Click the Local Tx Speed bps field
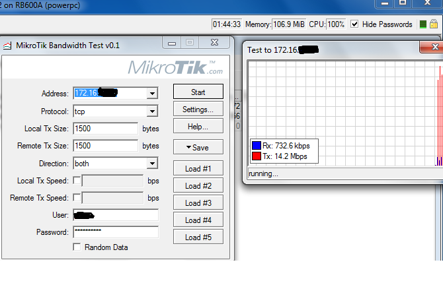 point(112,181)
